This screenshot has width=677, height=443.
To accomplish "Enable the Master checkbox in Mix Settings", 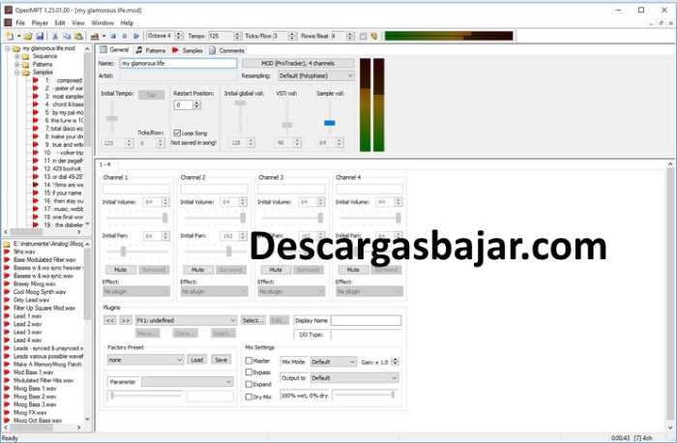I will [249, 360].
